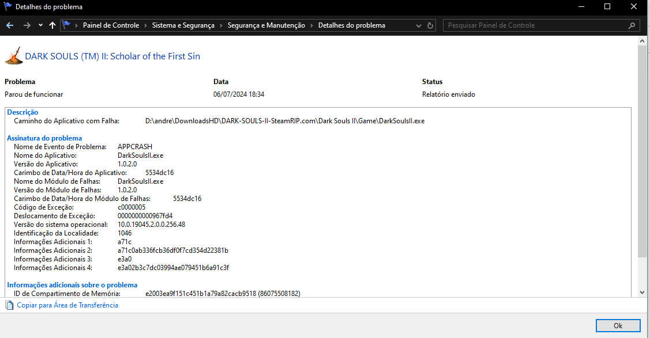The height and width of the screenshot is (338, 650).
Task: Go forward with the right arrow
Action: click(x=27, y=25)
